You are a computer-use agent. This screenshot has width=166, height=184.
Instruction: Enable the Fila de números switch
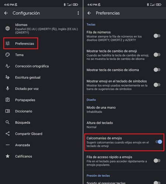point(157,36)
